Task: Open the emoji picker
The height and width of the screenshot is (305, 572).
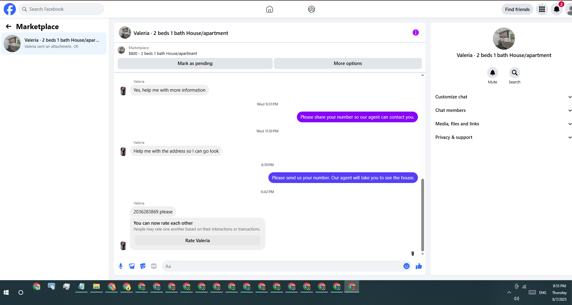Action: [x=407, y=266]
